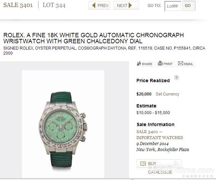Click the BUY CATALOGUE button text
This screenshot has height=180, width=216.
tap(160, 168)
